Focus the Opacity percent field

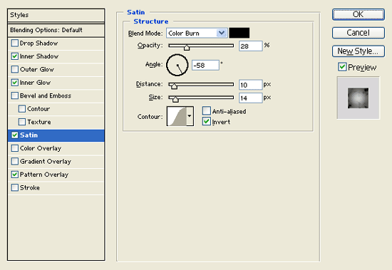click(x=250, y=46)
